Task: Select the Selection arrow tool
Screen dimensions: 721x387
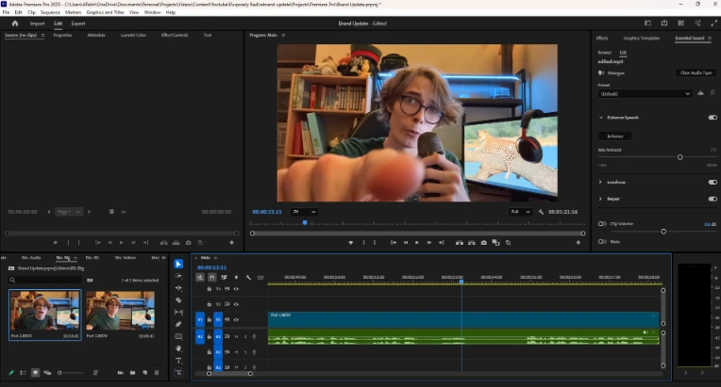Action: [x=178, y=264]
